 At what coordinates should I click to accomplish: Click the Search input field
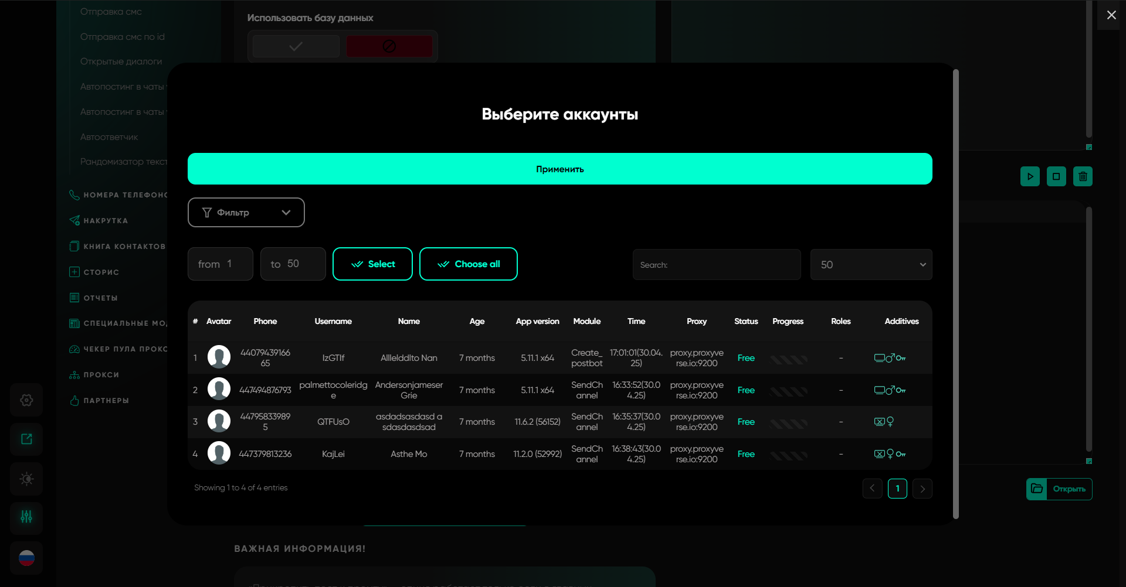pos(717,265)
